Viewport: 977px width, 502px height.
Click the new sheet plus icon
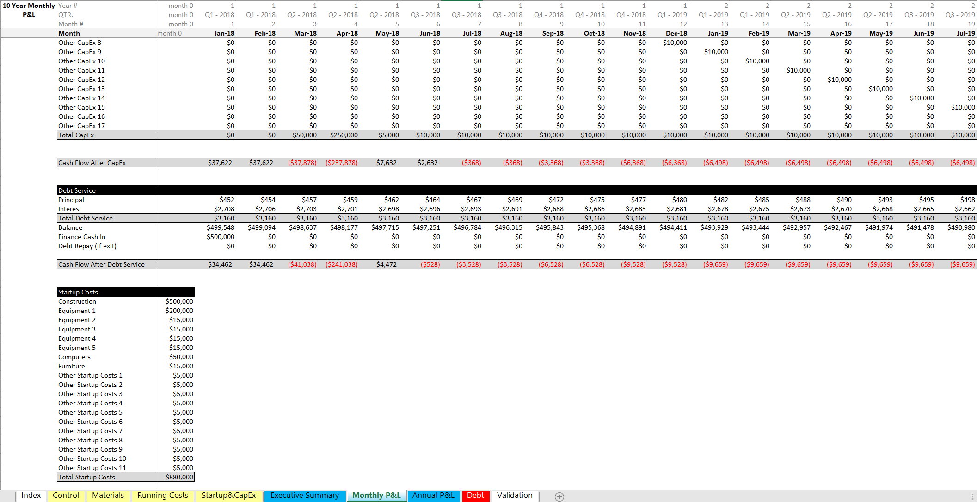[x=559, y=496]
